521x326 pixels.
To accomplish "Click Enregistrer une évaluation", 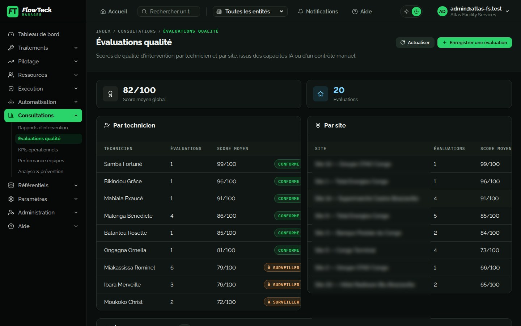I will point(474,42).
